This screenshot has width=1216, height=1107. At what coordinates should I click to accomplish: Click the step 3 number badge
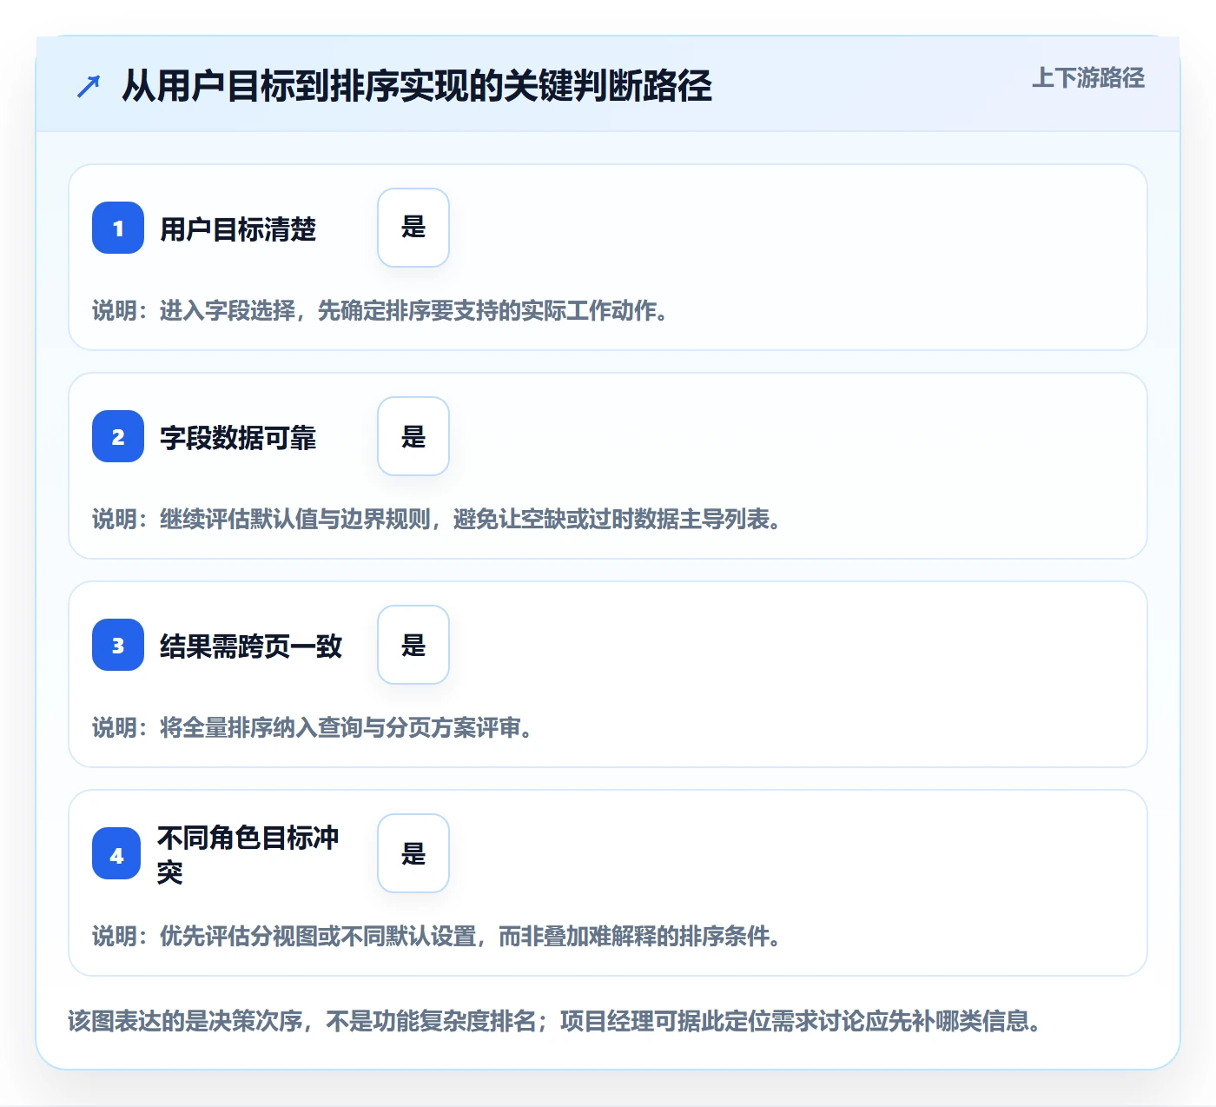pyautogui.click(x=118, y=645)
